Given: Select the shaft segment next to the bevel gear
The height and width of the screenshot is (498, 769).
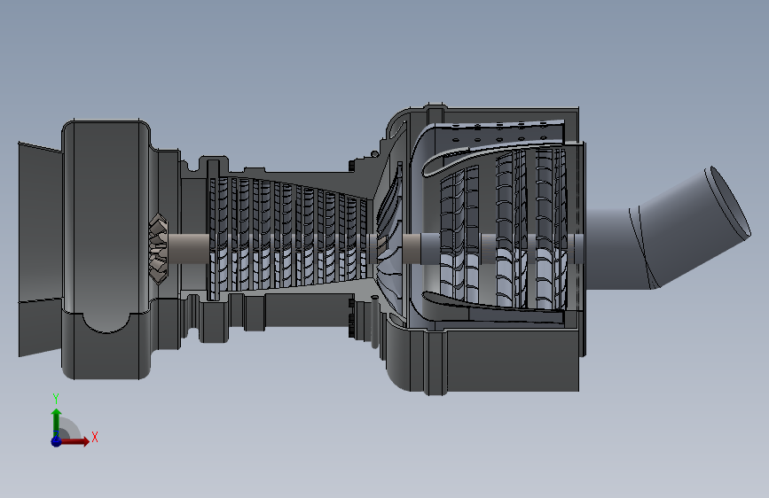Looking at the screenshot, I should [188, 248].
